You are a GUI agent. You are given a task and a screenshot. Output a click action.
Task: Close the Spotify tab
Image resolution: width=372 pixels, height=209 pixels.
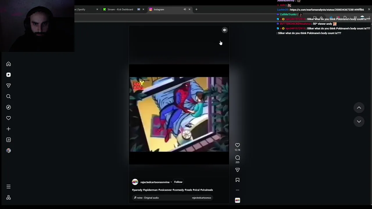97,9
